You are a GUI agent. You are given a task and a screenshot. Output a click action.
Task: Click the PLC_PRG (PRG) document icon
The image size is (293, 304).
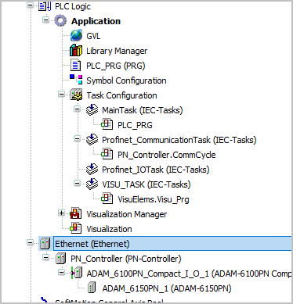click(x=76, y=66)
